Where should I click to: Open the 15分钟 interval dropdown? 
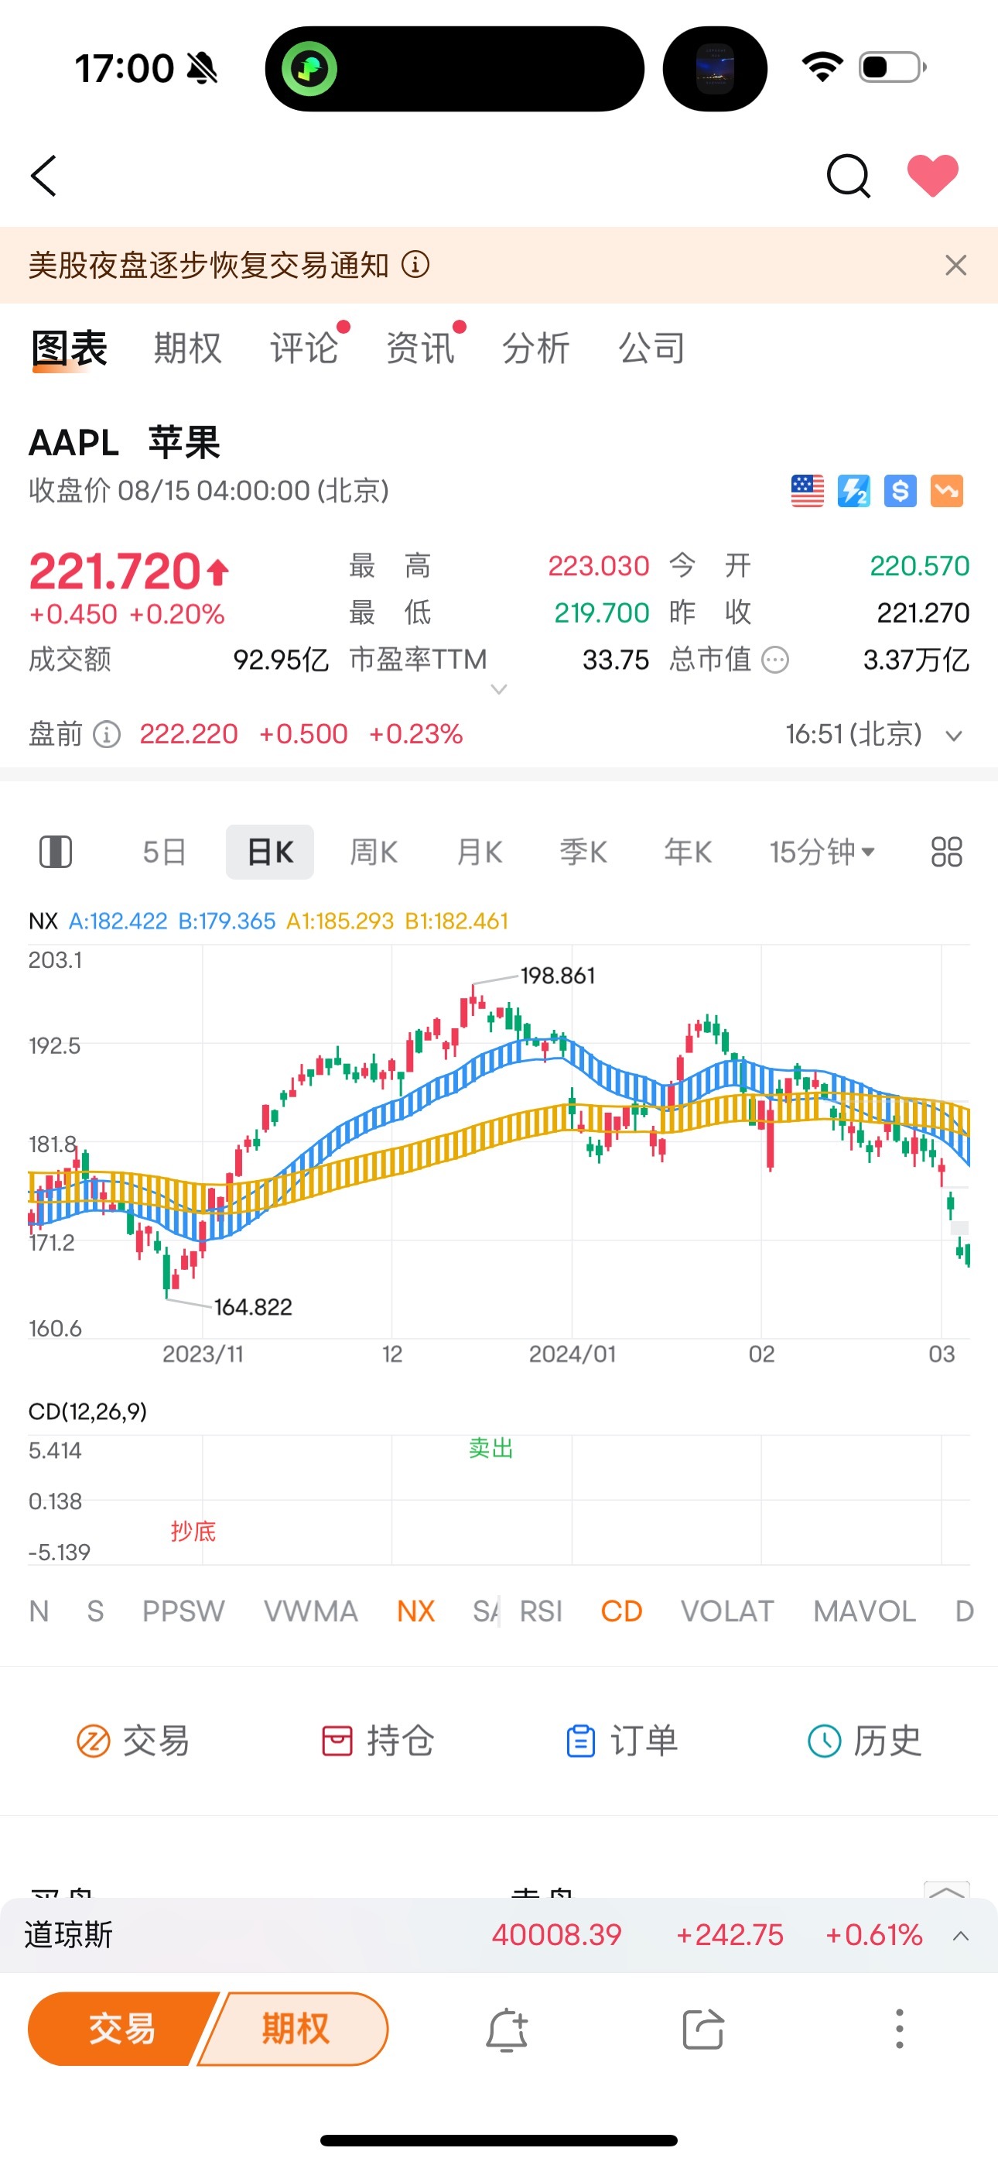click(822, 853)
